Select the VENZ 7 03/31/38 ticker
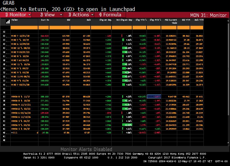The width and height of the screenshot is (230, 166). pyautogui.click(x=20, y=85)
